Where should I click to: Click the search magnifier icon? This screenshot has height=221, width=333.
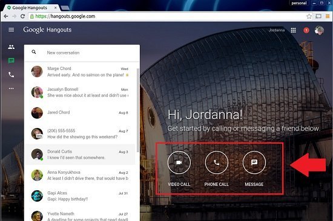coord(34,52)
